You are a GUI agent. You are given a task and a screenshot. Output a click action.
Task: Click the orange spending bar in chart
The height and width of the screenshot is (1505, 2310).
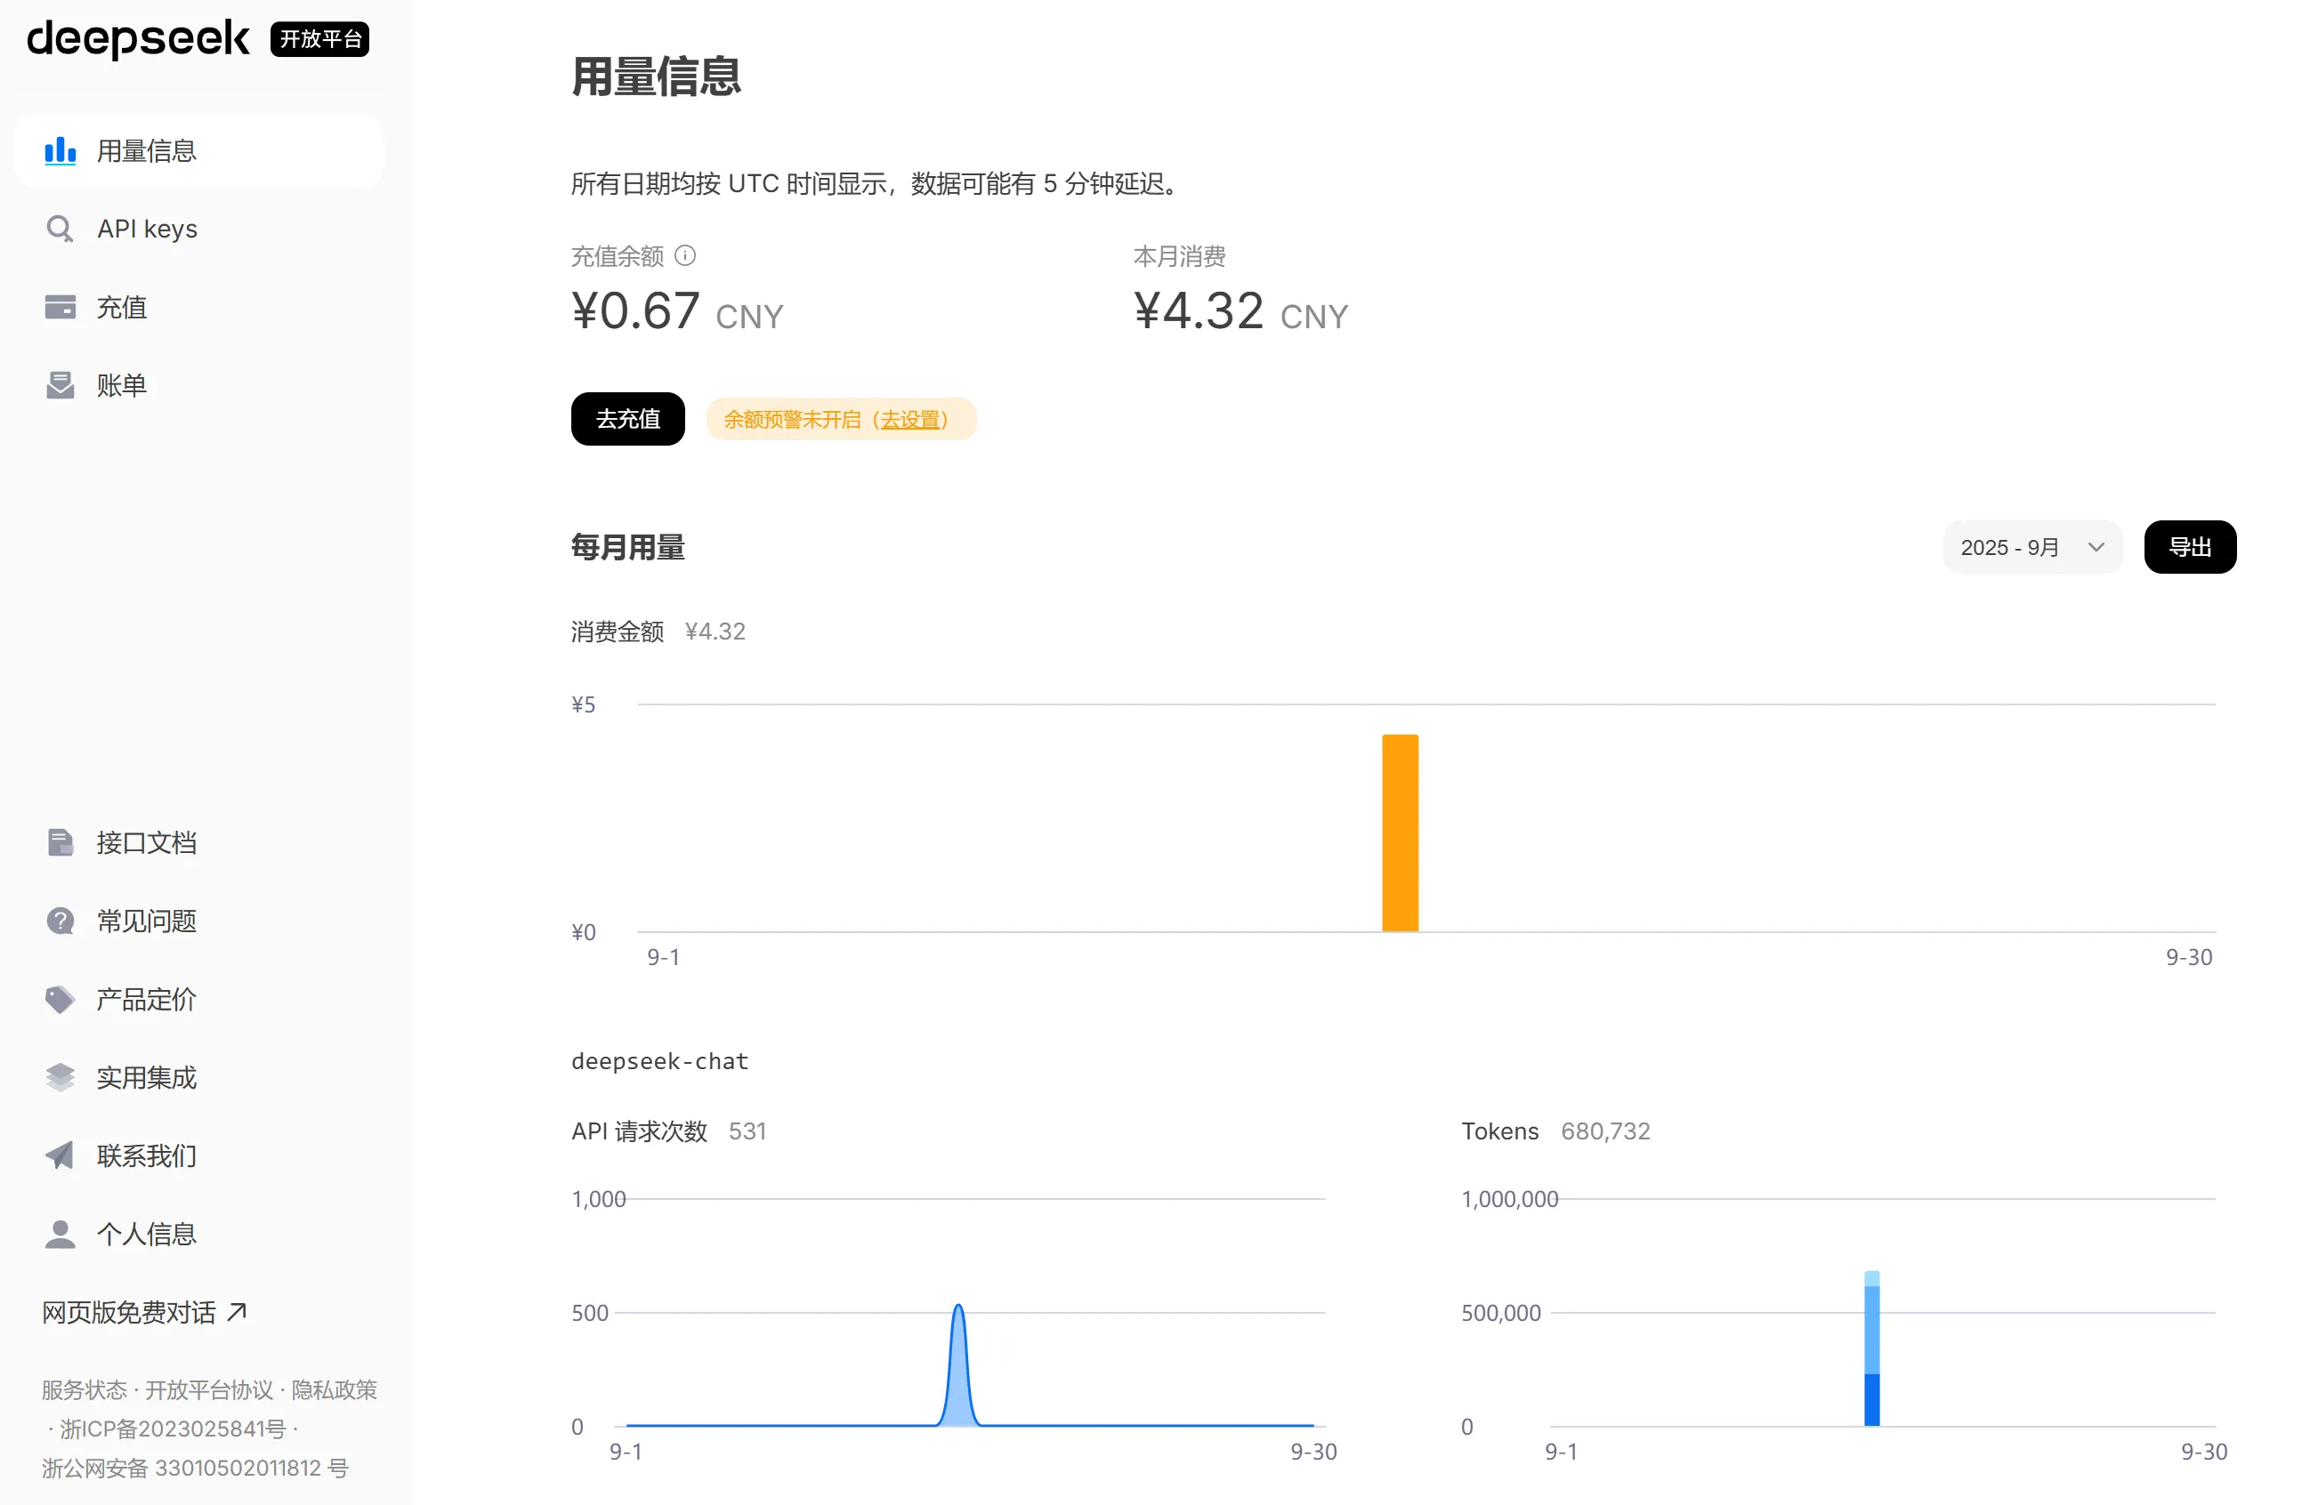coord(1400,833)
